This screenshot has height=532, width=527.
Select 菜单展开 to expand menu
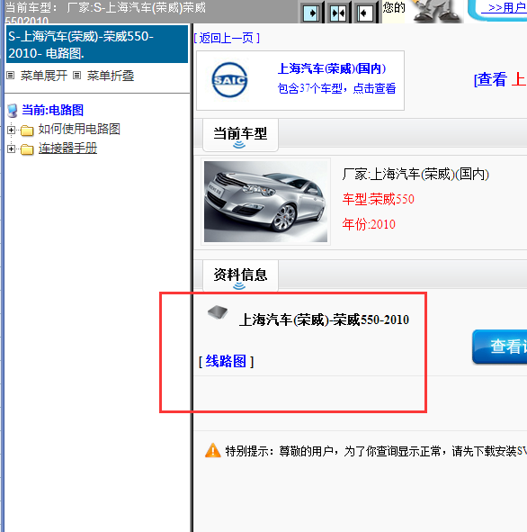(x=44, y=76)
